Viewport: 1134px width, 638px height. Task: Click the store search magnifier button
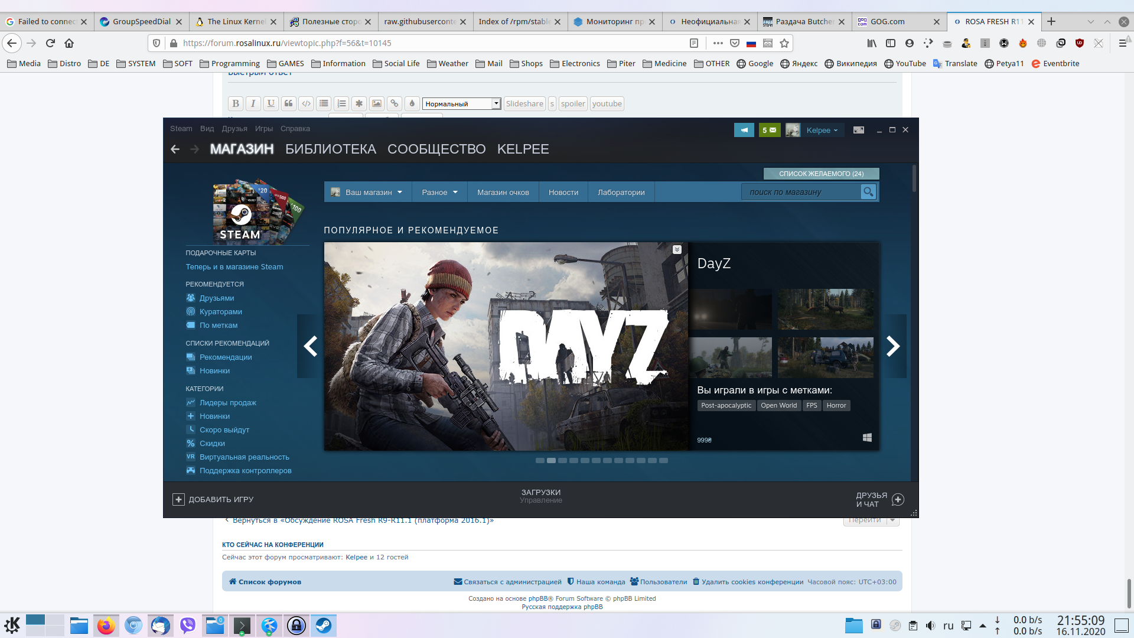(868, 192)
